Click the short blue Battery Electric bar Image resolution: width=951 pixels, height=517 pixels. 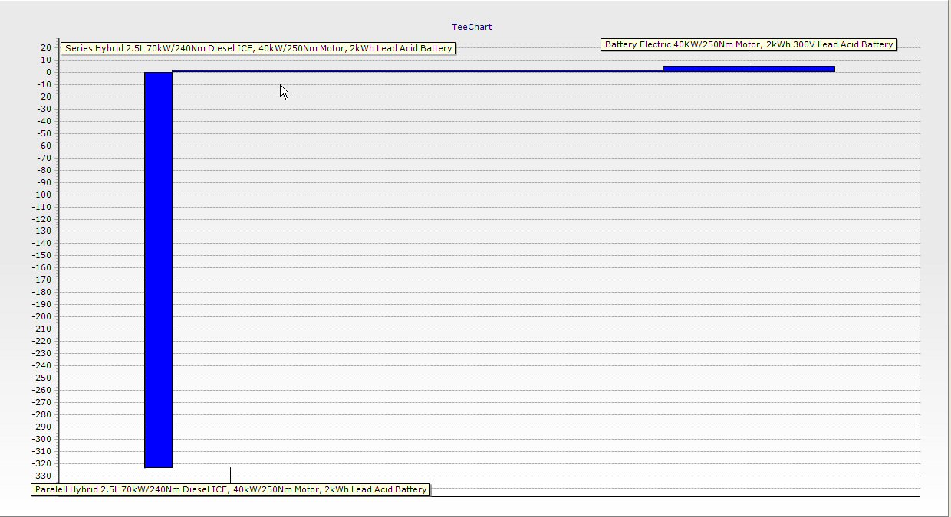click(x=749, y=69)
